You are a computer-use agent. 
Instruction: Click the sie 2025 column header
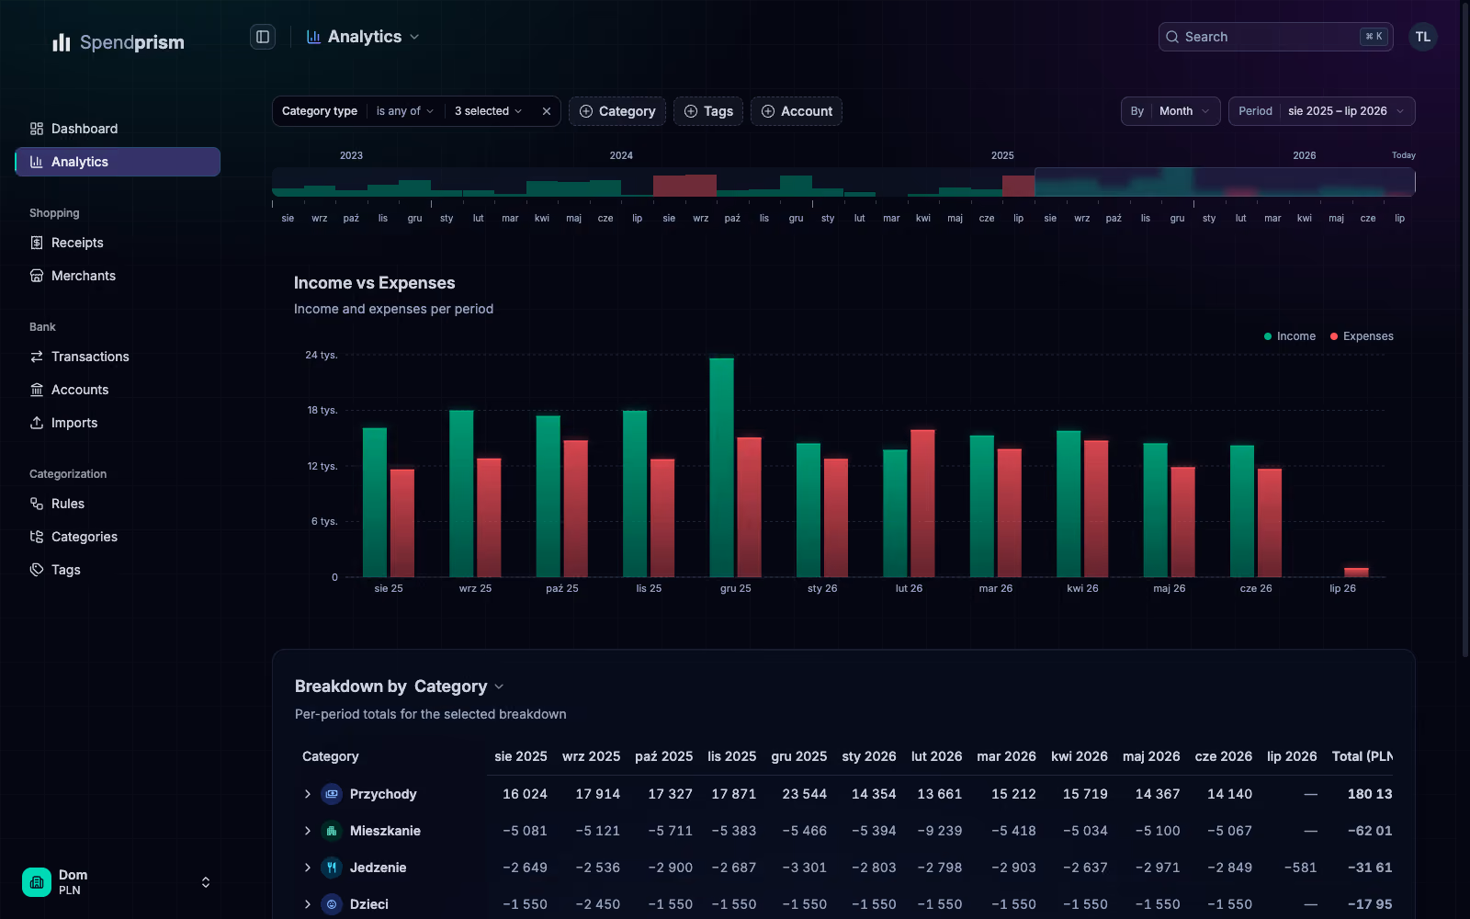(x=521, y=756)
